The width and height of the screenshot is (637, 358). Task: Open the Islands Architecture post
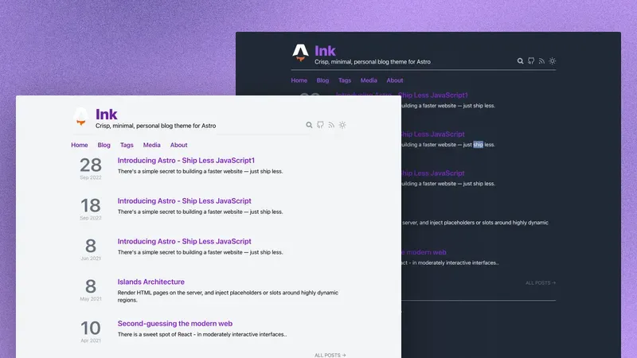point(150,282)
